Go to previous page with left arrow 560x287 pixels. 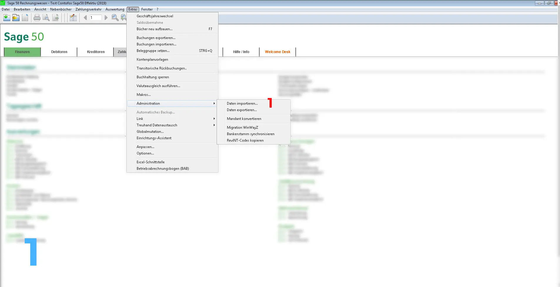click(x=85, y=18)
